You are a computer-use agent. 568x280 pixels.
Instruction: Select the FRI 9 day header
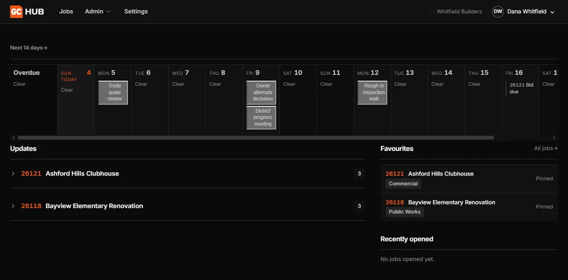pos(253,73)
